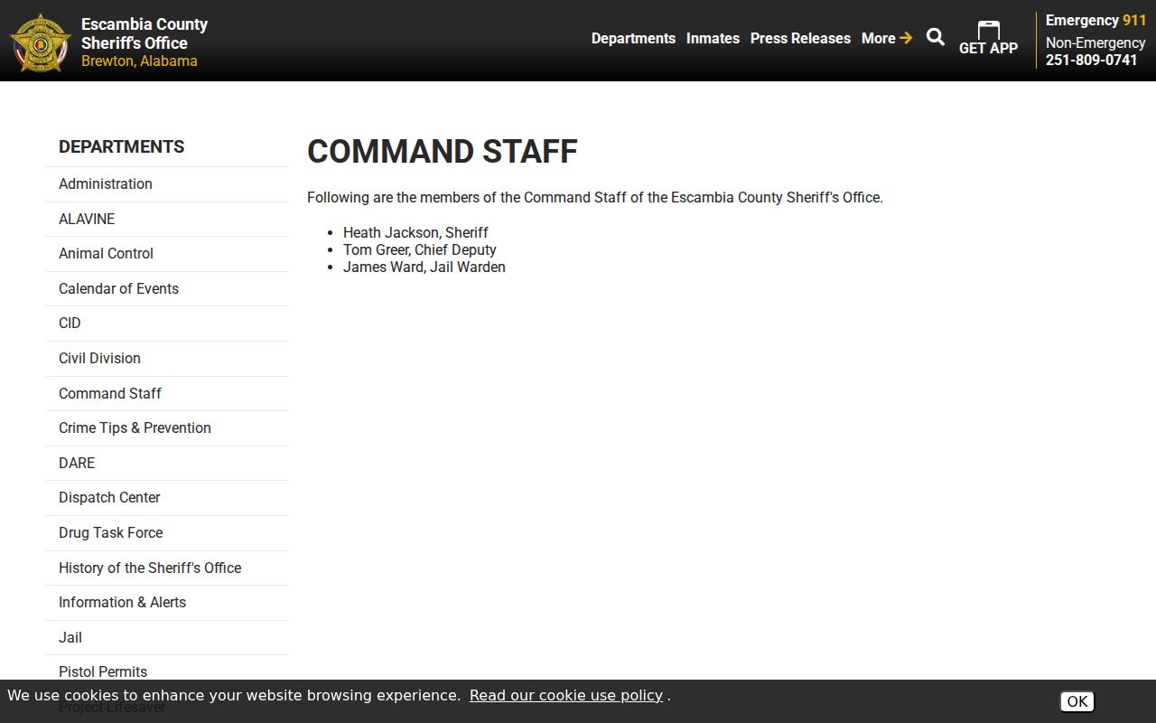Open Dispatch Center sidebar link
Image resolution: width=1156 pixels, height=723 pixels.
click(167, 497)
